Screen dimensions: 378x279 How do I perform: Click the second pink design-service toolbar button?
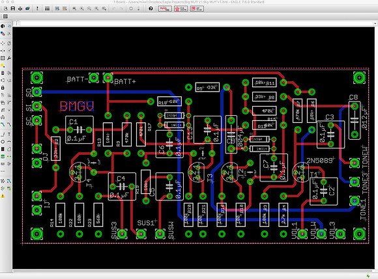(x=181, y=8)
